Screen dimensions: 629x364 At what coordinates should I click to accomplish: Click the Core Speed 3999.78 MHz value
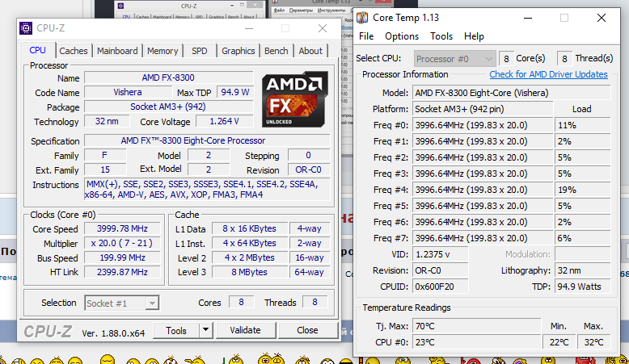(122, 228)
